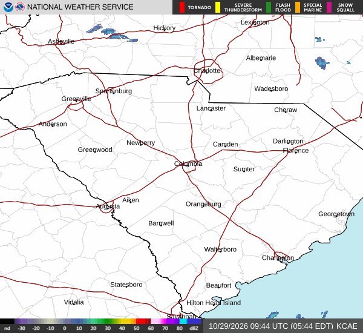The image size is (363, 333).
Task: Click the Lexington city label
Action: 255,22
